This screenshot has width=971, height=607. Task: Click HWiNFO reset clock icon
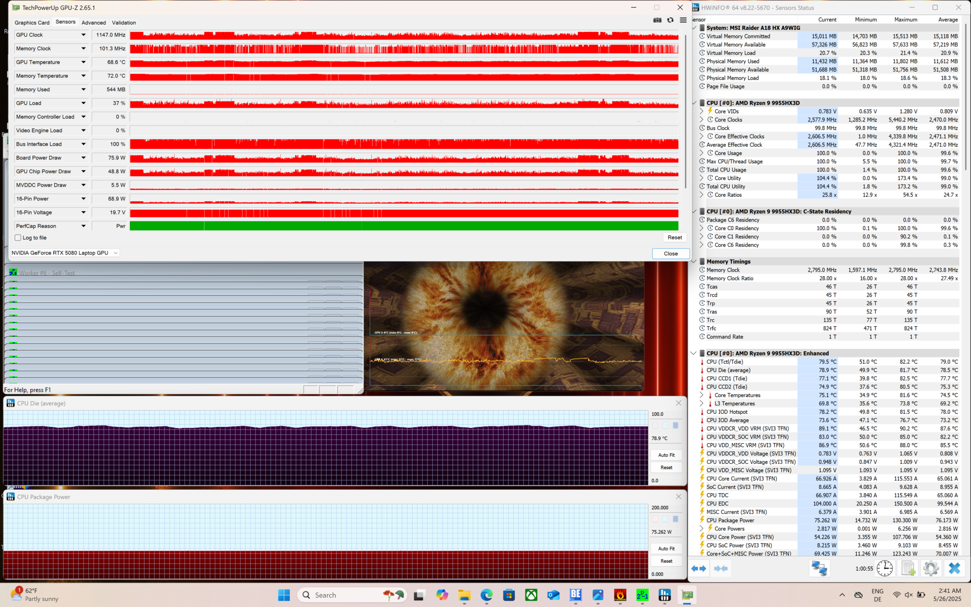(x=885, y=569)
